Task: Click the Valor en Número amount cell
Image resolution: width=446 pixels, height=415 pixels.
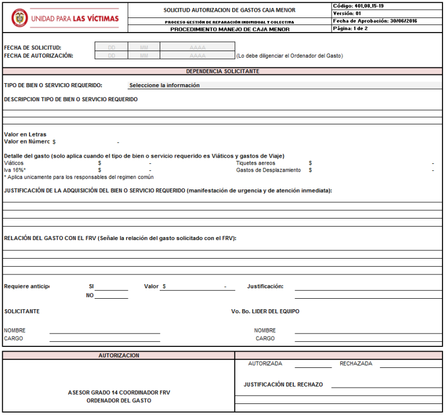Action: point(87,142)
